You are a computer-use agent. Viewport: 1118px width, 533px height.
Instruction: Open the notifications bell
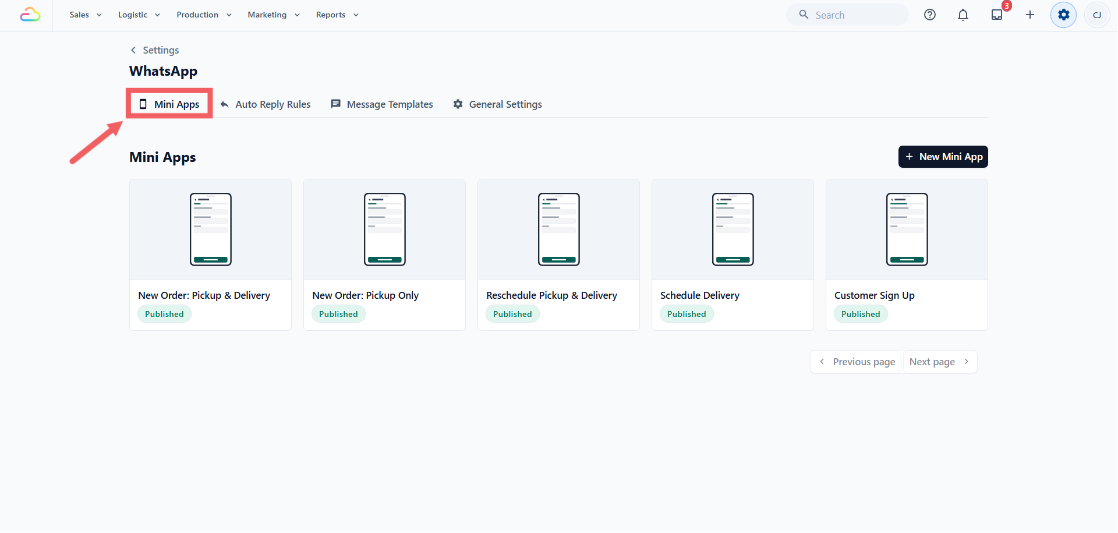pos(963,15)
